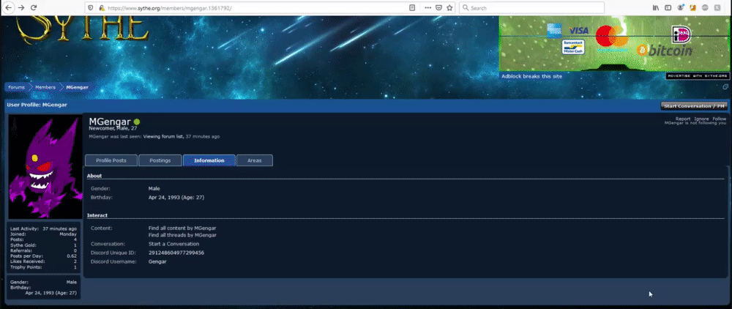Click the Discord Username value Gengar
Viewport: 732px width, 309px height.
pos(157,261)
